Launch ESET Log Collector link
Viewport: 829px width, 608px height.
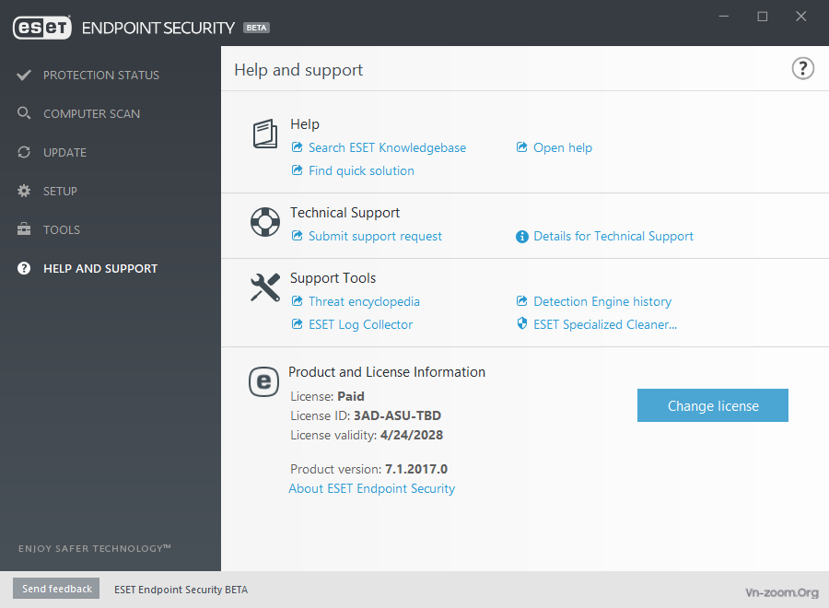tap(360, 324)
